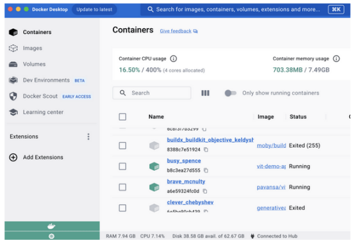Image resolution: width=355 pixels, height=245 pixels.
Task: Open the column settings icon beside Search
Action: 205,93
